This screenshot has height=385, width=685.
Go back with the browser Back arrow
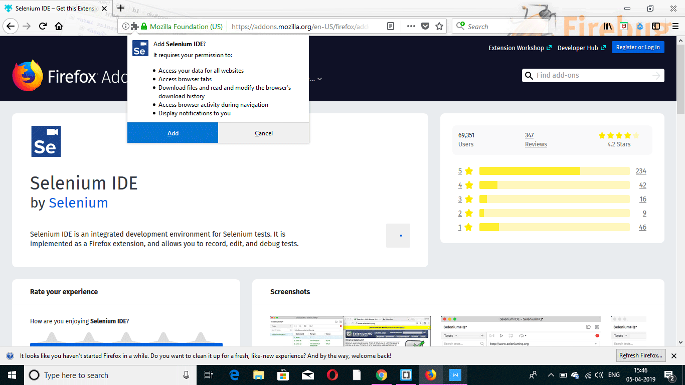(11, 26)
